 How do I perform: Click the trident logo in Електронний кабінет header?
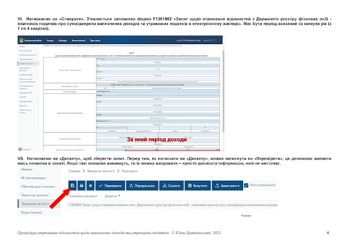pyautogui.click(x=21, y=40)
